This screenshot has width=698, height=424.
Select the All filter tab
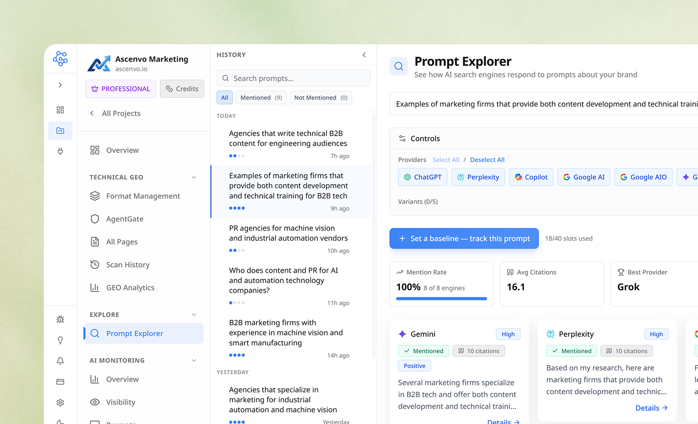pyautogui.click(x=225, y=98)
